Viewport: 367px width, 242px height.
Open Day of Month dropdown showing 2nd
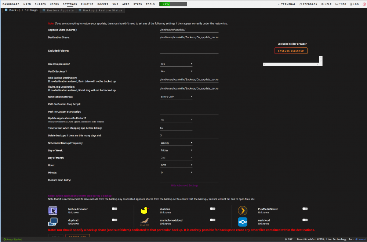176,158
